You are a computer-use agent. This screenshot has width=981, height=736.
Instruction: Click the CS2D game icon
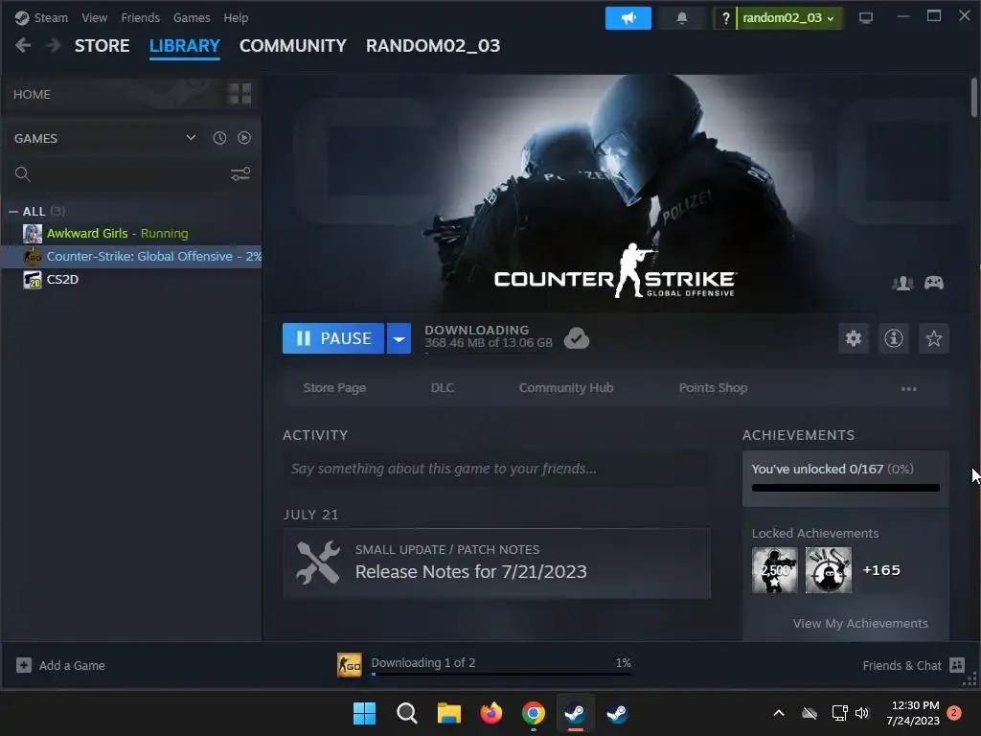coord(33,279)
